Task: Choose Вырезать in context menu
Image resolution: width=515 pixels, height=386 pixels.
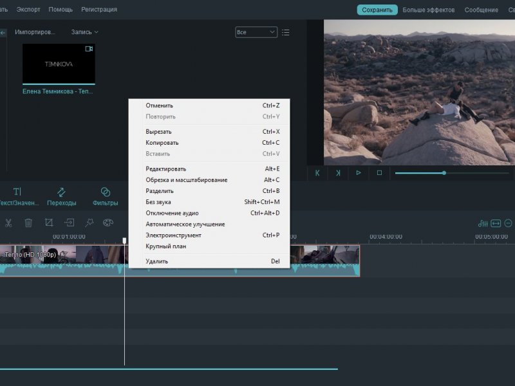Action: pyautogui.click(x=209, y=132)
